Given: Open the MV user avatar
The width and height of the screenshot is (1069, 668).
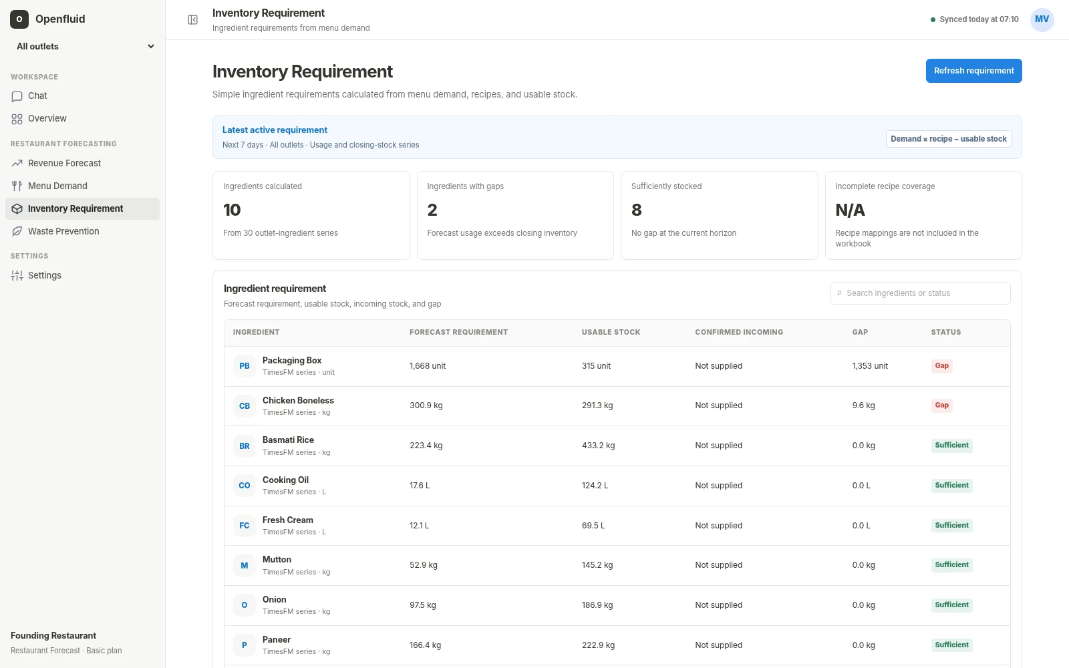Looking at the screenshot, I should [1042, 19].
